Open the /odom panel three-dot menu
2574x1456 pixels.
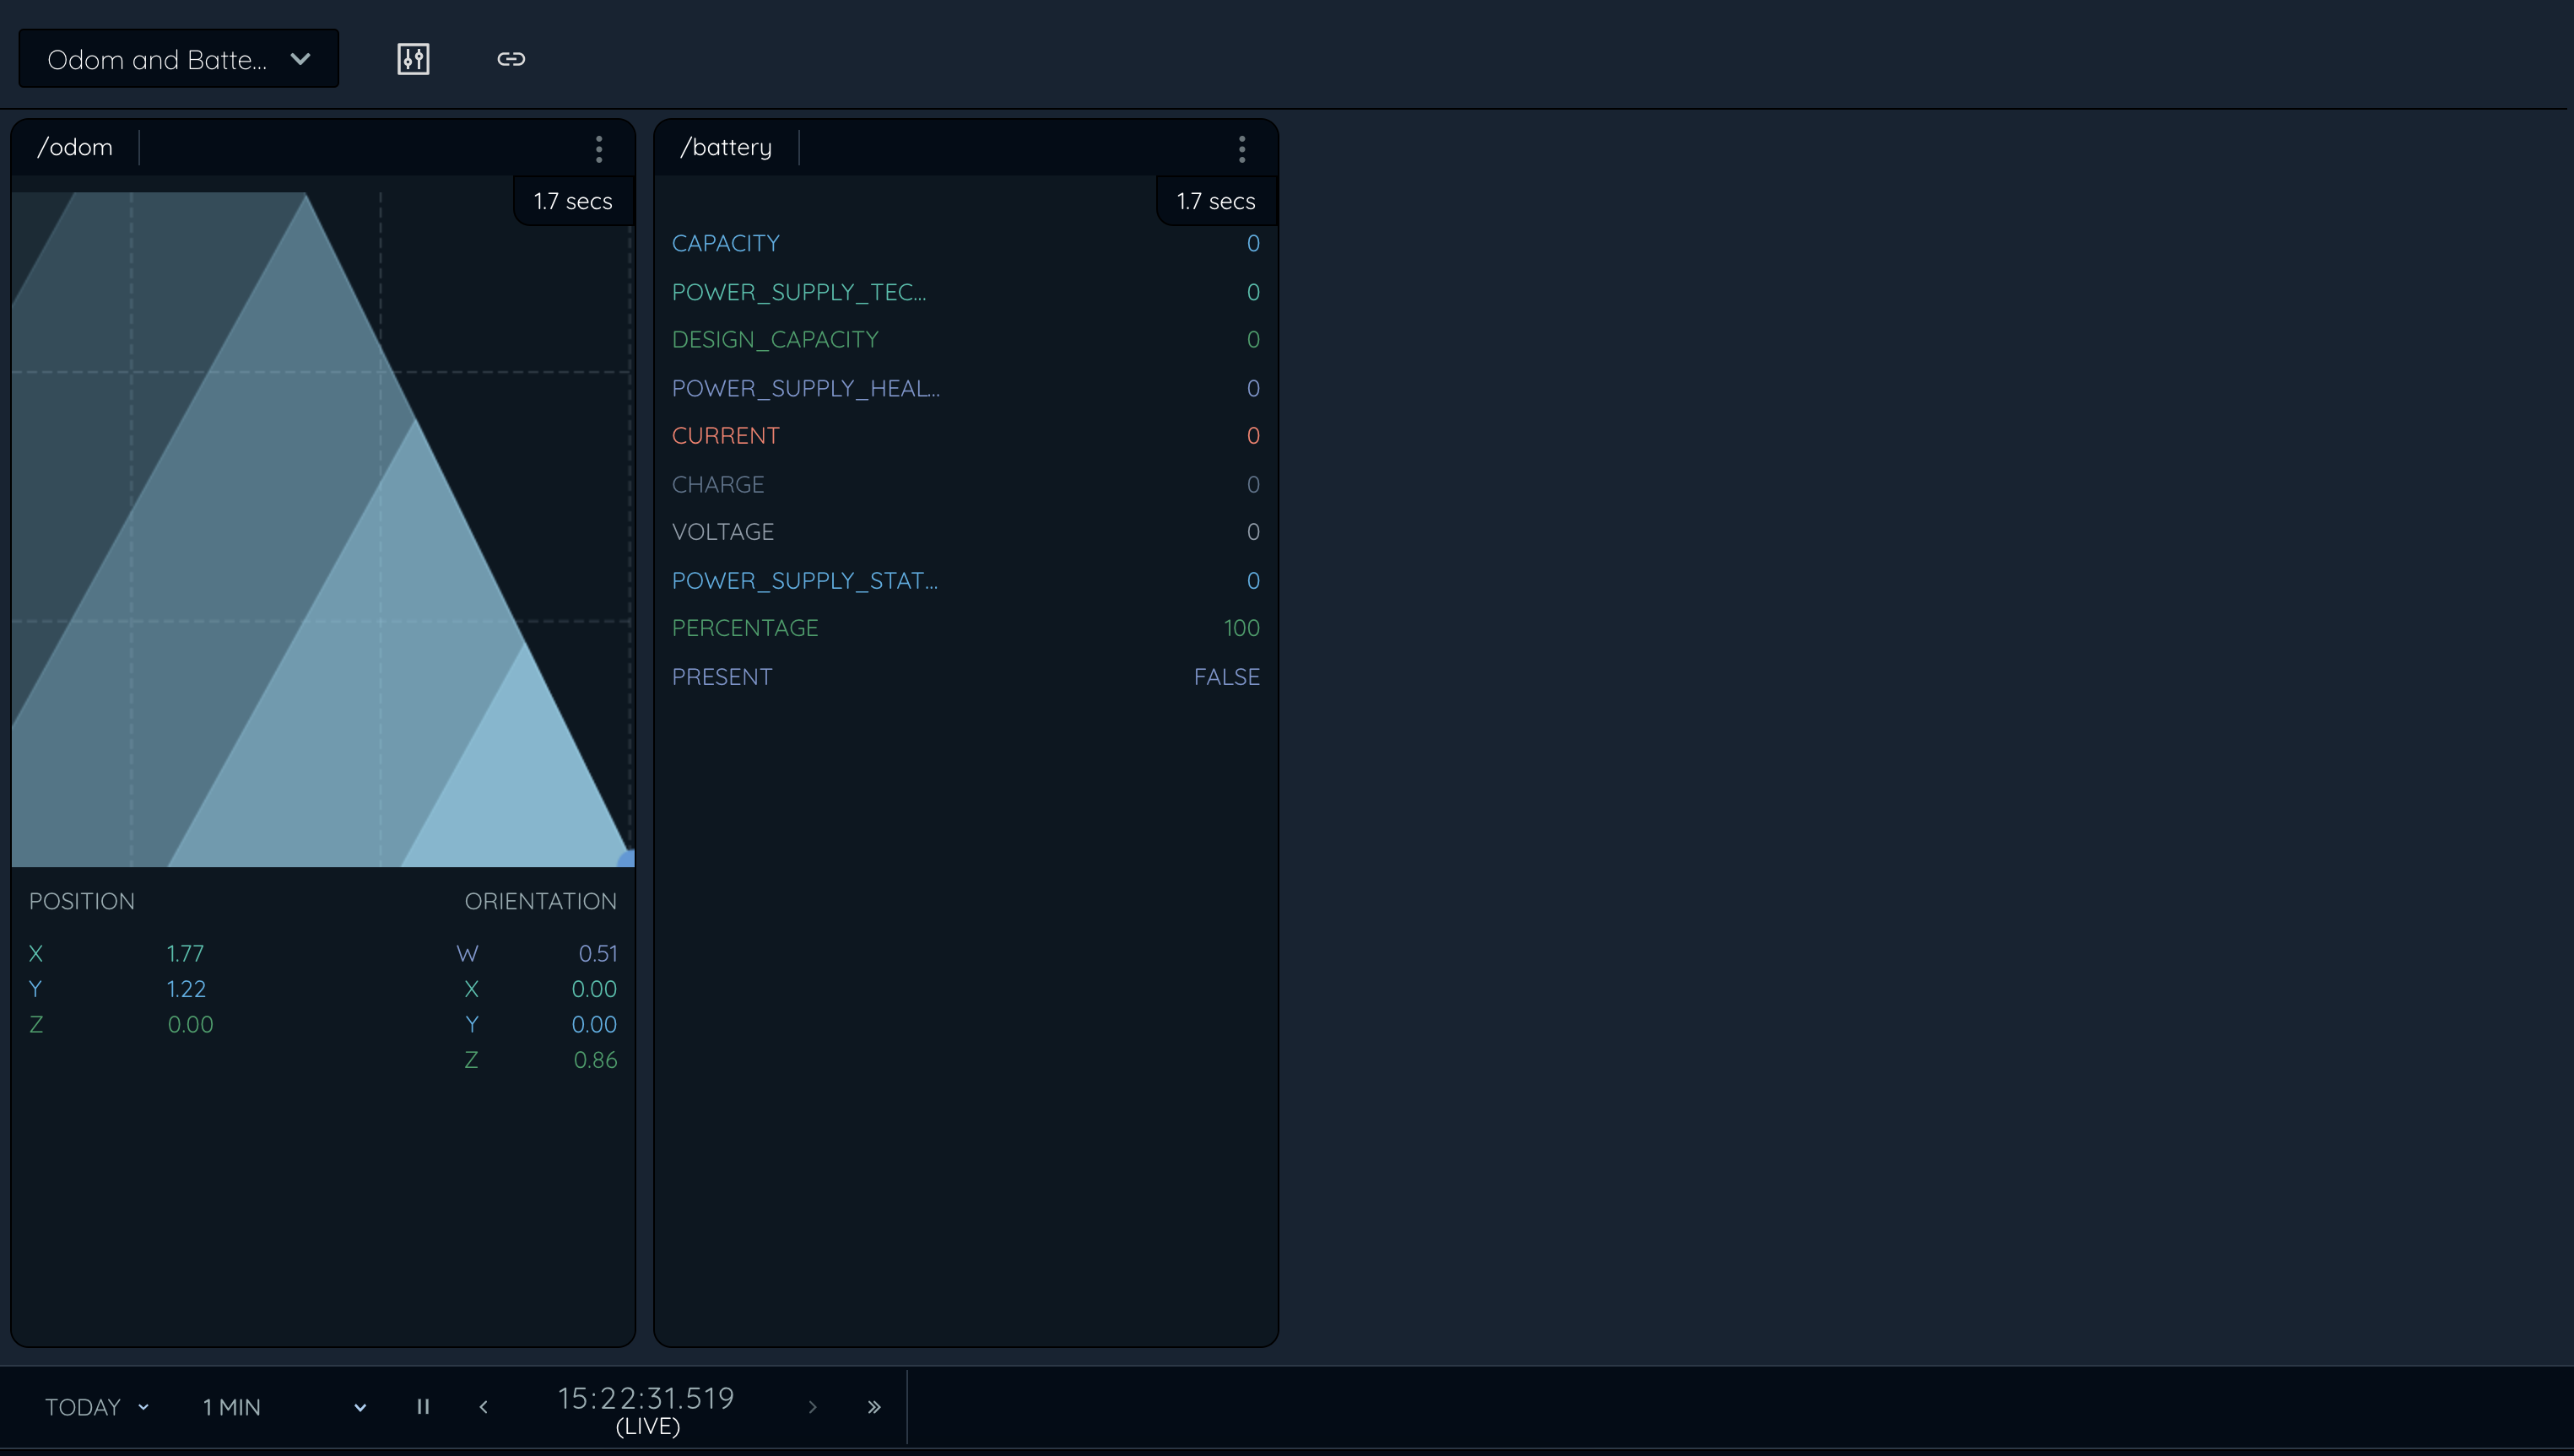(599, 149)
